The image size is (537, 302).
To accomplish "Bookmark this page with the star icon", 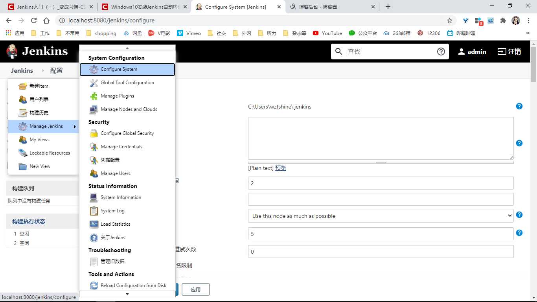I will click(x=450, y=20).
